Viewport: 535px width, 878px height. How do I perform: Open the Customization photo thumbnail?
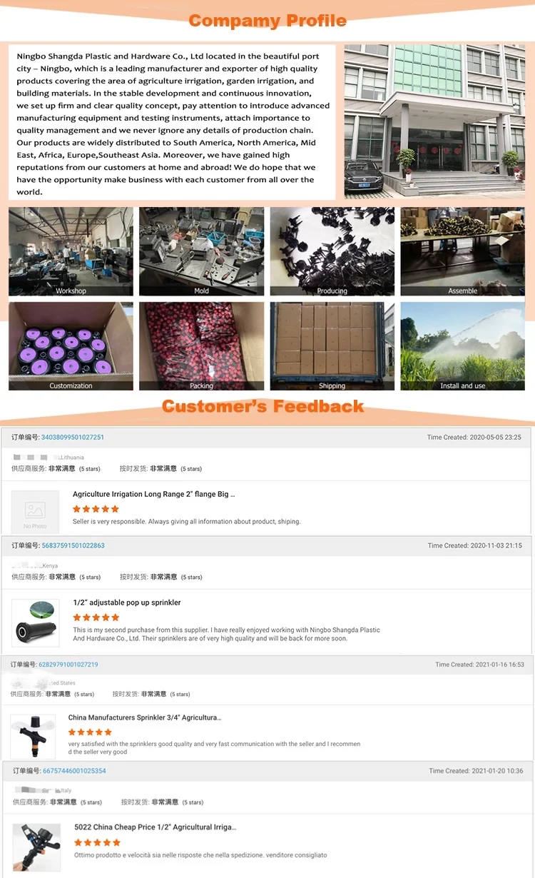point(71,346)
